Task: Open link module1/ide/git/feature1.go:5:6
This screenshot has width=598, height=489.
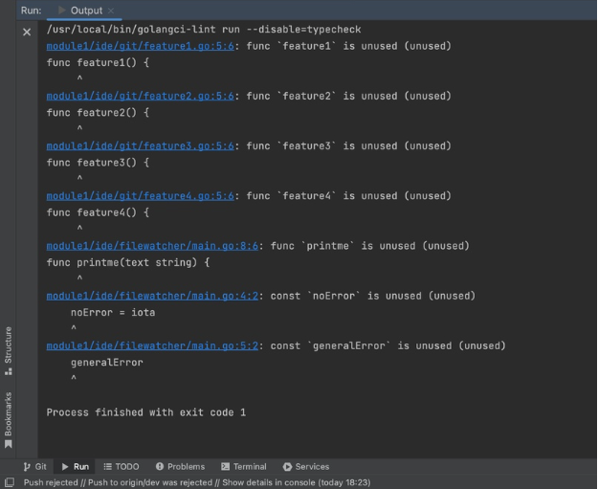Action: 140,46
